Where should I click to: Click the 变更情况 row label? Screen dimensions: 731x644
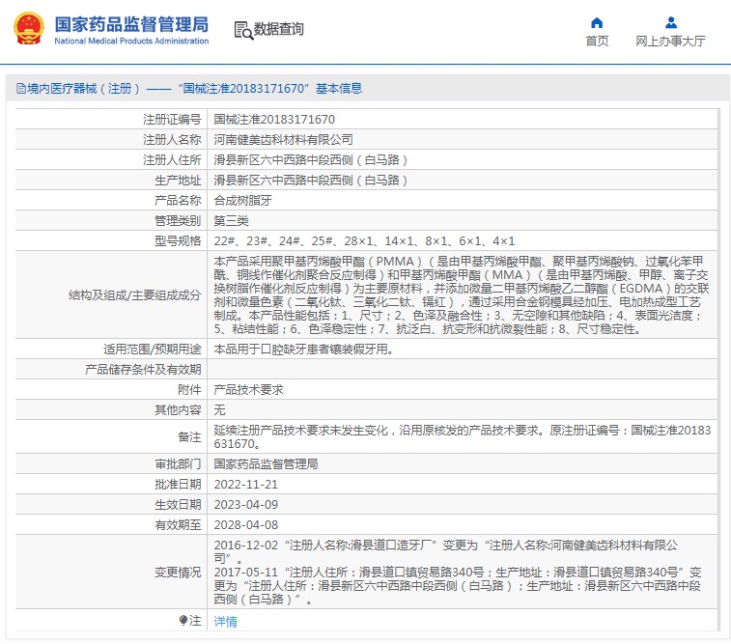click(178, 572)
